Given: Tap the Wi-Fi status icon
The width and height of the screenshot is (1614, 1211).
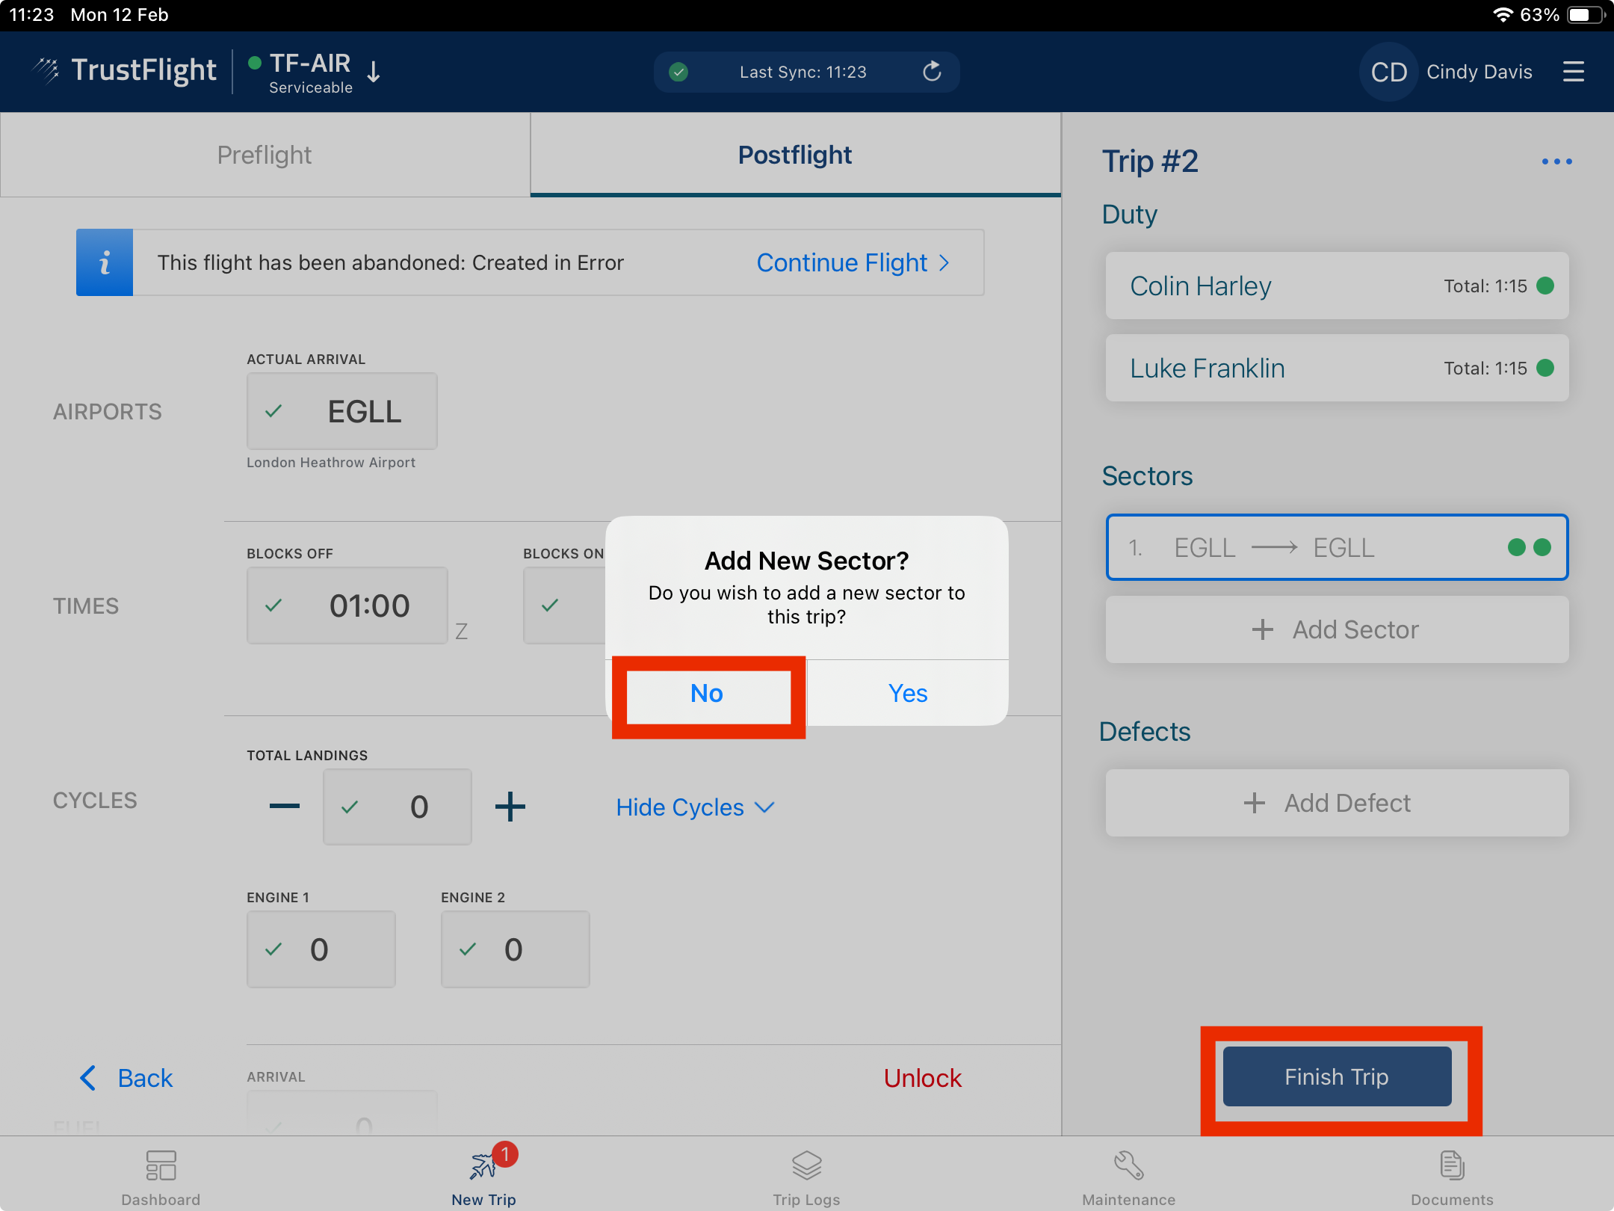Looking at the screenshot, I should (1503, 15).
